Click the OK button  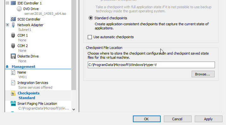pyautogui.click(x=147, y=119)
